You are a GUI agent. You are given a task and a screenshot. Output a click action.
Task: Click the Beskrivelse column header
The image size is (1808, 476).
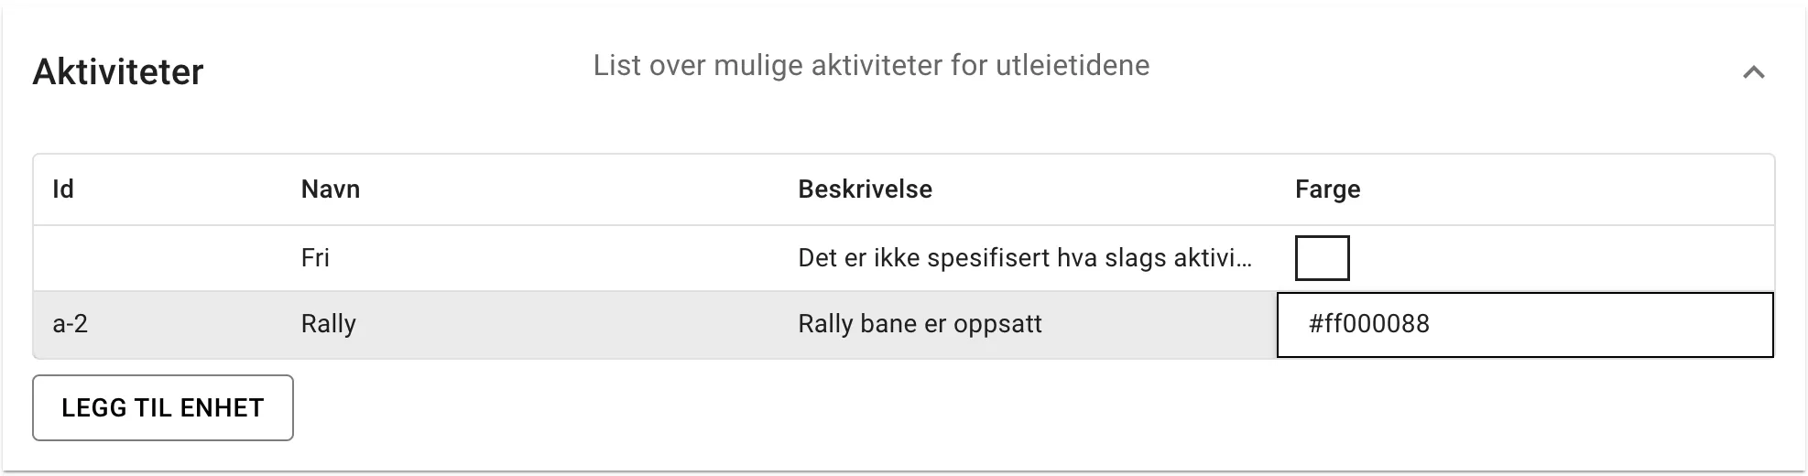pyautogui.click(x=865, y=189)
